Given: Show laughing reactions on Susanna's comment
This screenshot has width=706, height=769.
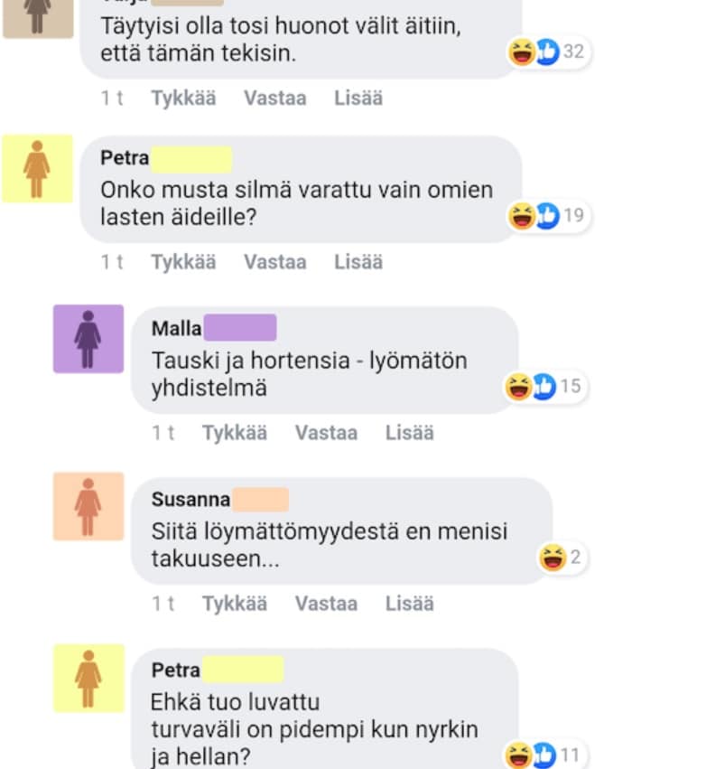Looking at the screenshot, I should (x=562, y=558).
